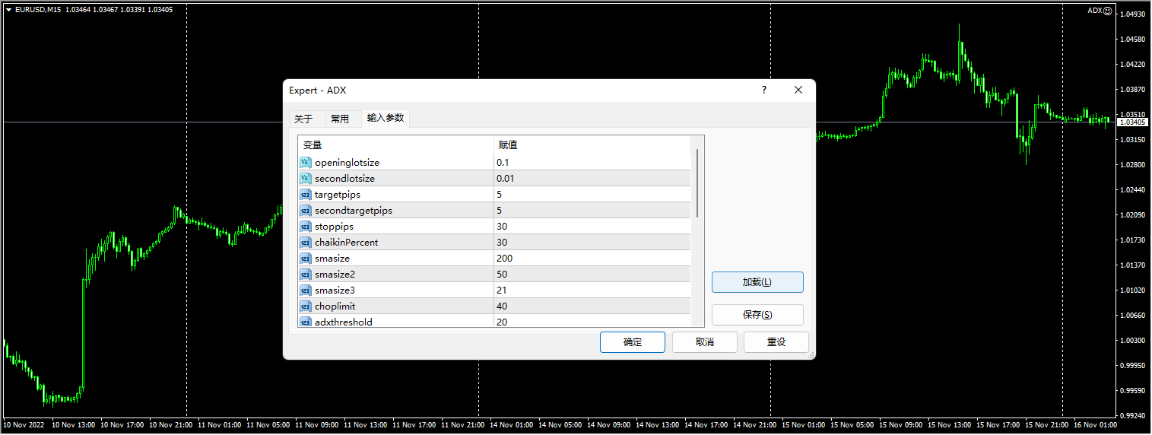Click the 1.04930 price scale label
1152x435 pixels.
click(1134, 14)
